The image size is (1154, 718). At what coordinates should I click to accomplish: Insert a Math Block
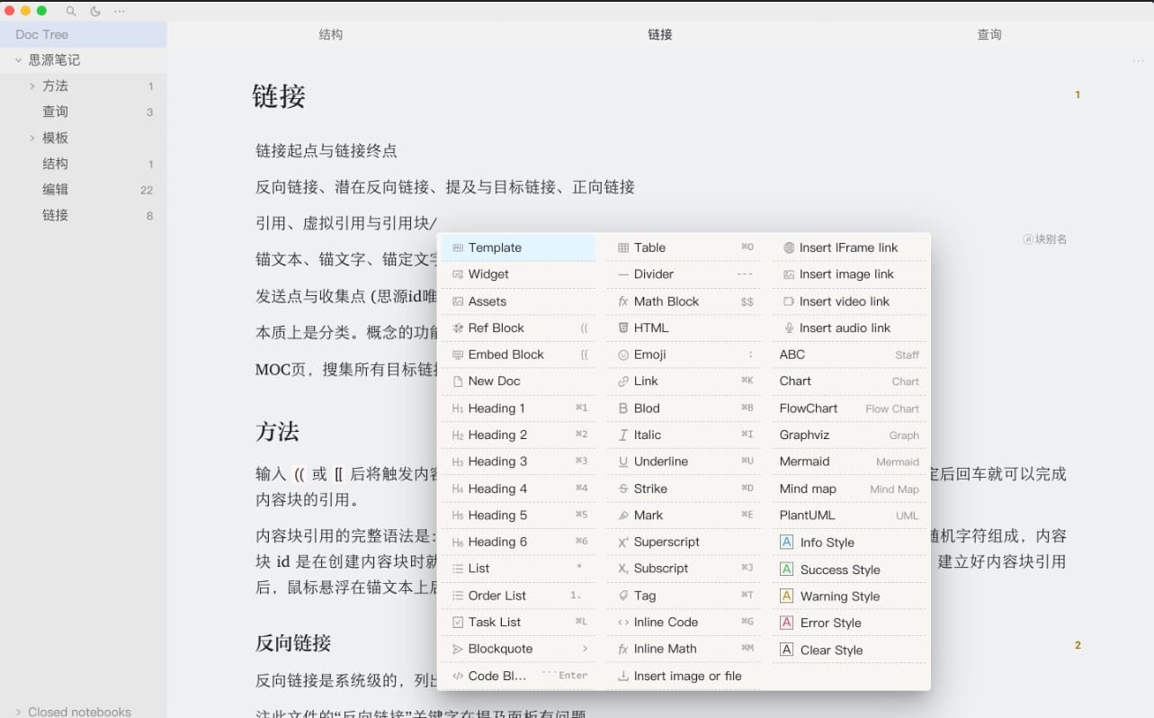(x=666, y=301)
